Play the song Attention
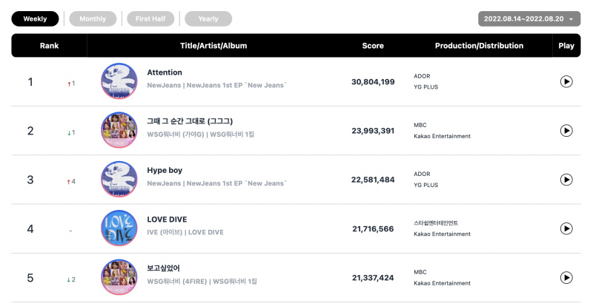Viewport: 593px width, 306px height. click(x=566, y=81)
